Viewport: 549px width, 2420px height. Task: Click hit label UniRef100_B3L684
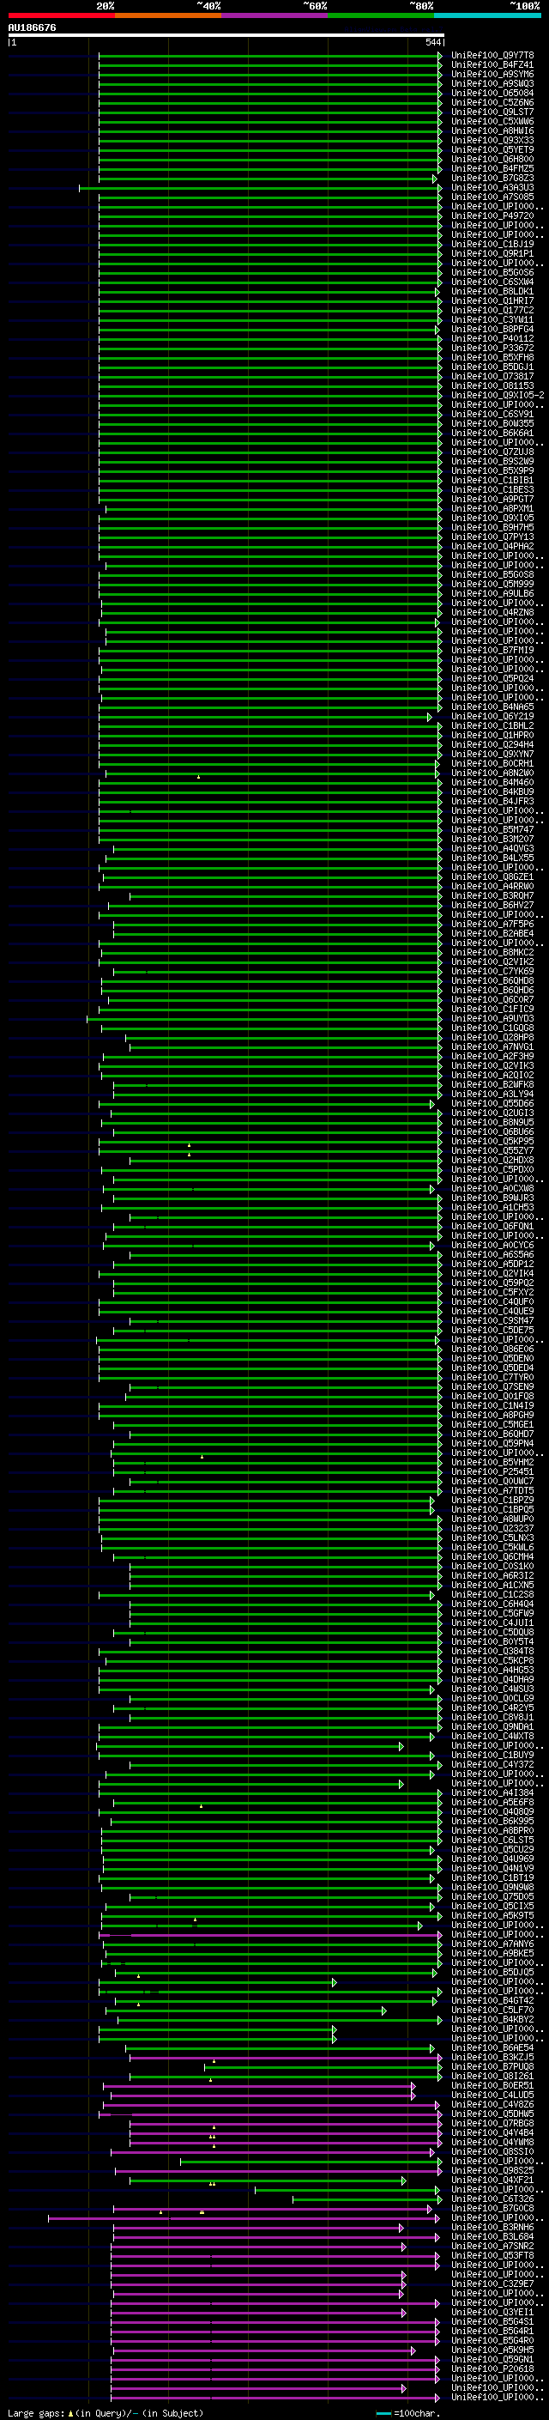pos(492,2238)
